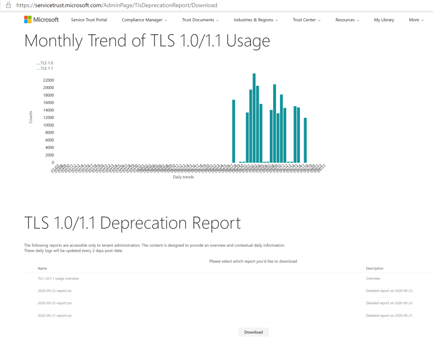Open Service Trust Portal home link
Image resolution: width=433 pixels, height=342 pixels.
click(x=89, y=20)
